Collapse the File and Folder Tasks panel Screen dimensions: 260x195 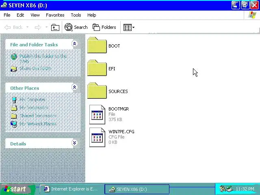74,44
